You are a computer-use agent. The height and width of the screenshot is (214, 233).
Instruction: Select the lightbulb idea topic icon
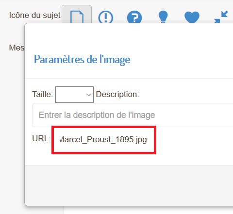click(163, 17)
